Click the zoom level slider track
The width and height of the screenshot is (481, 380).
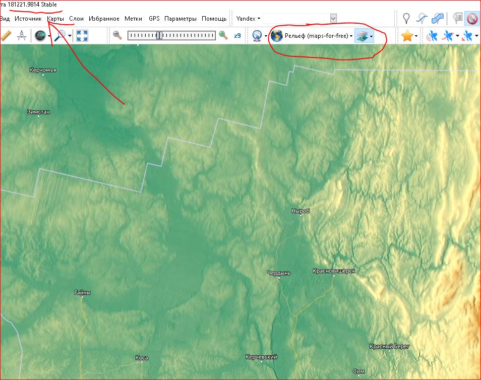pyautogui.click(x=171, y=35)
